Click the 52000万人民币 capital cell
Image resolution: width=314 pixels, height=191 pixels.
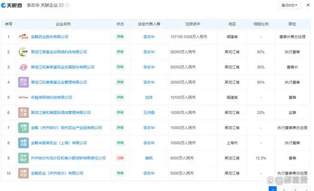[183, 52]
